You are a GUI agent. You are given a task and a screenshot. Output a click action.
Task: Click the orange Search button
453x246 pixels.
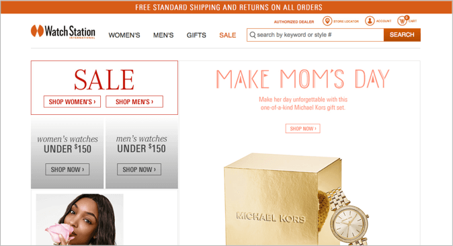pyautogui.click(x=402, y=35)
